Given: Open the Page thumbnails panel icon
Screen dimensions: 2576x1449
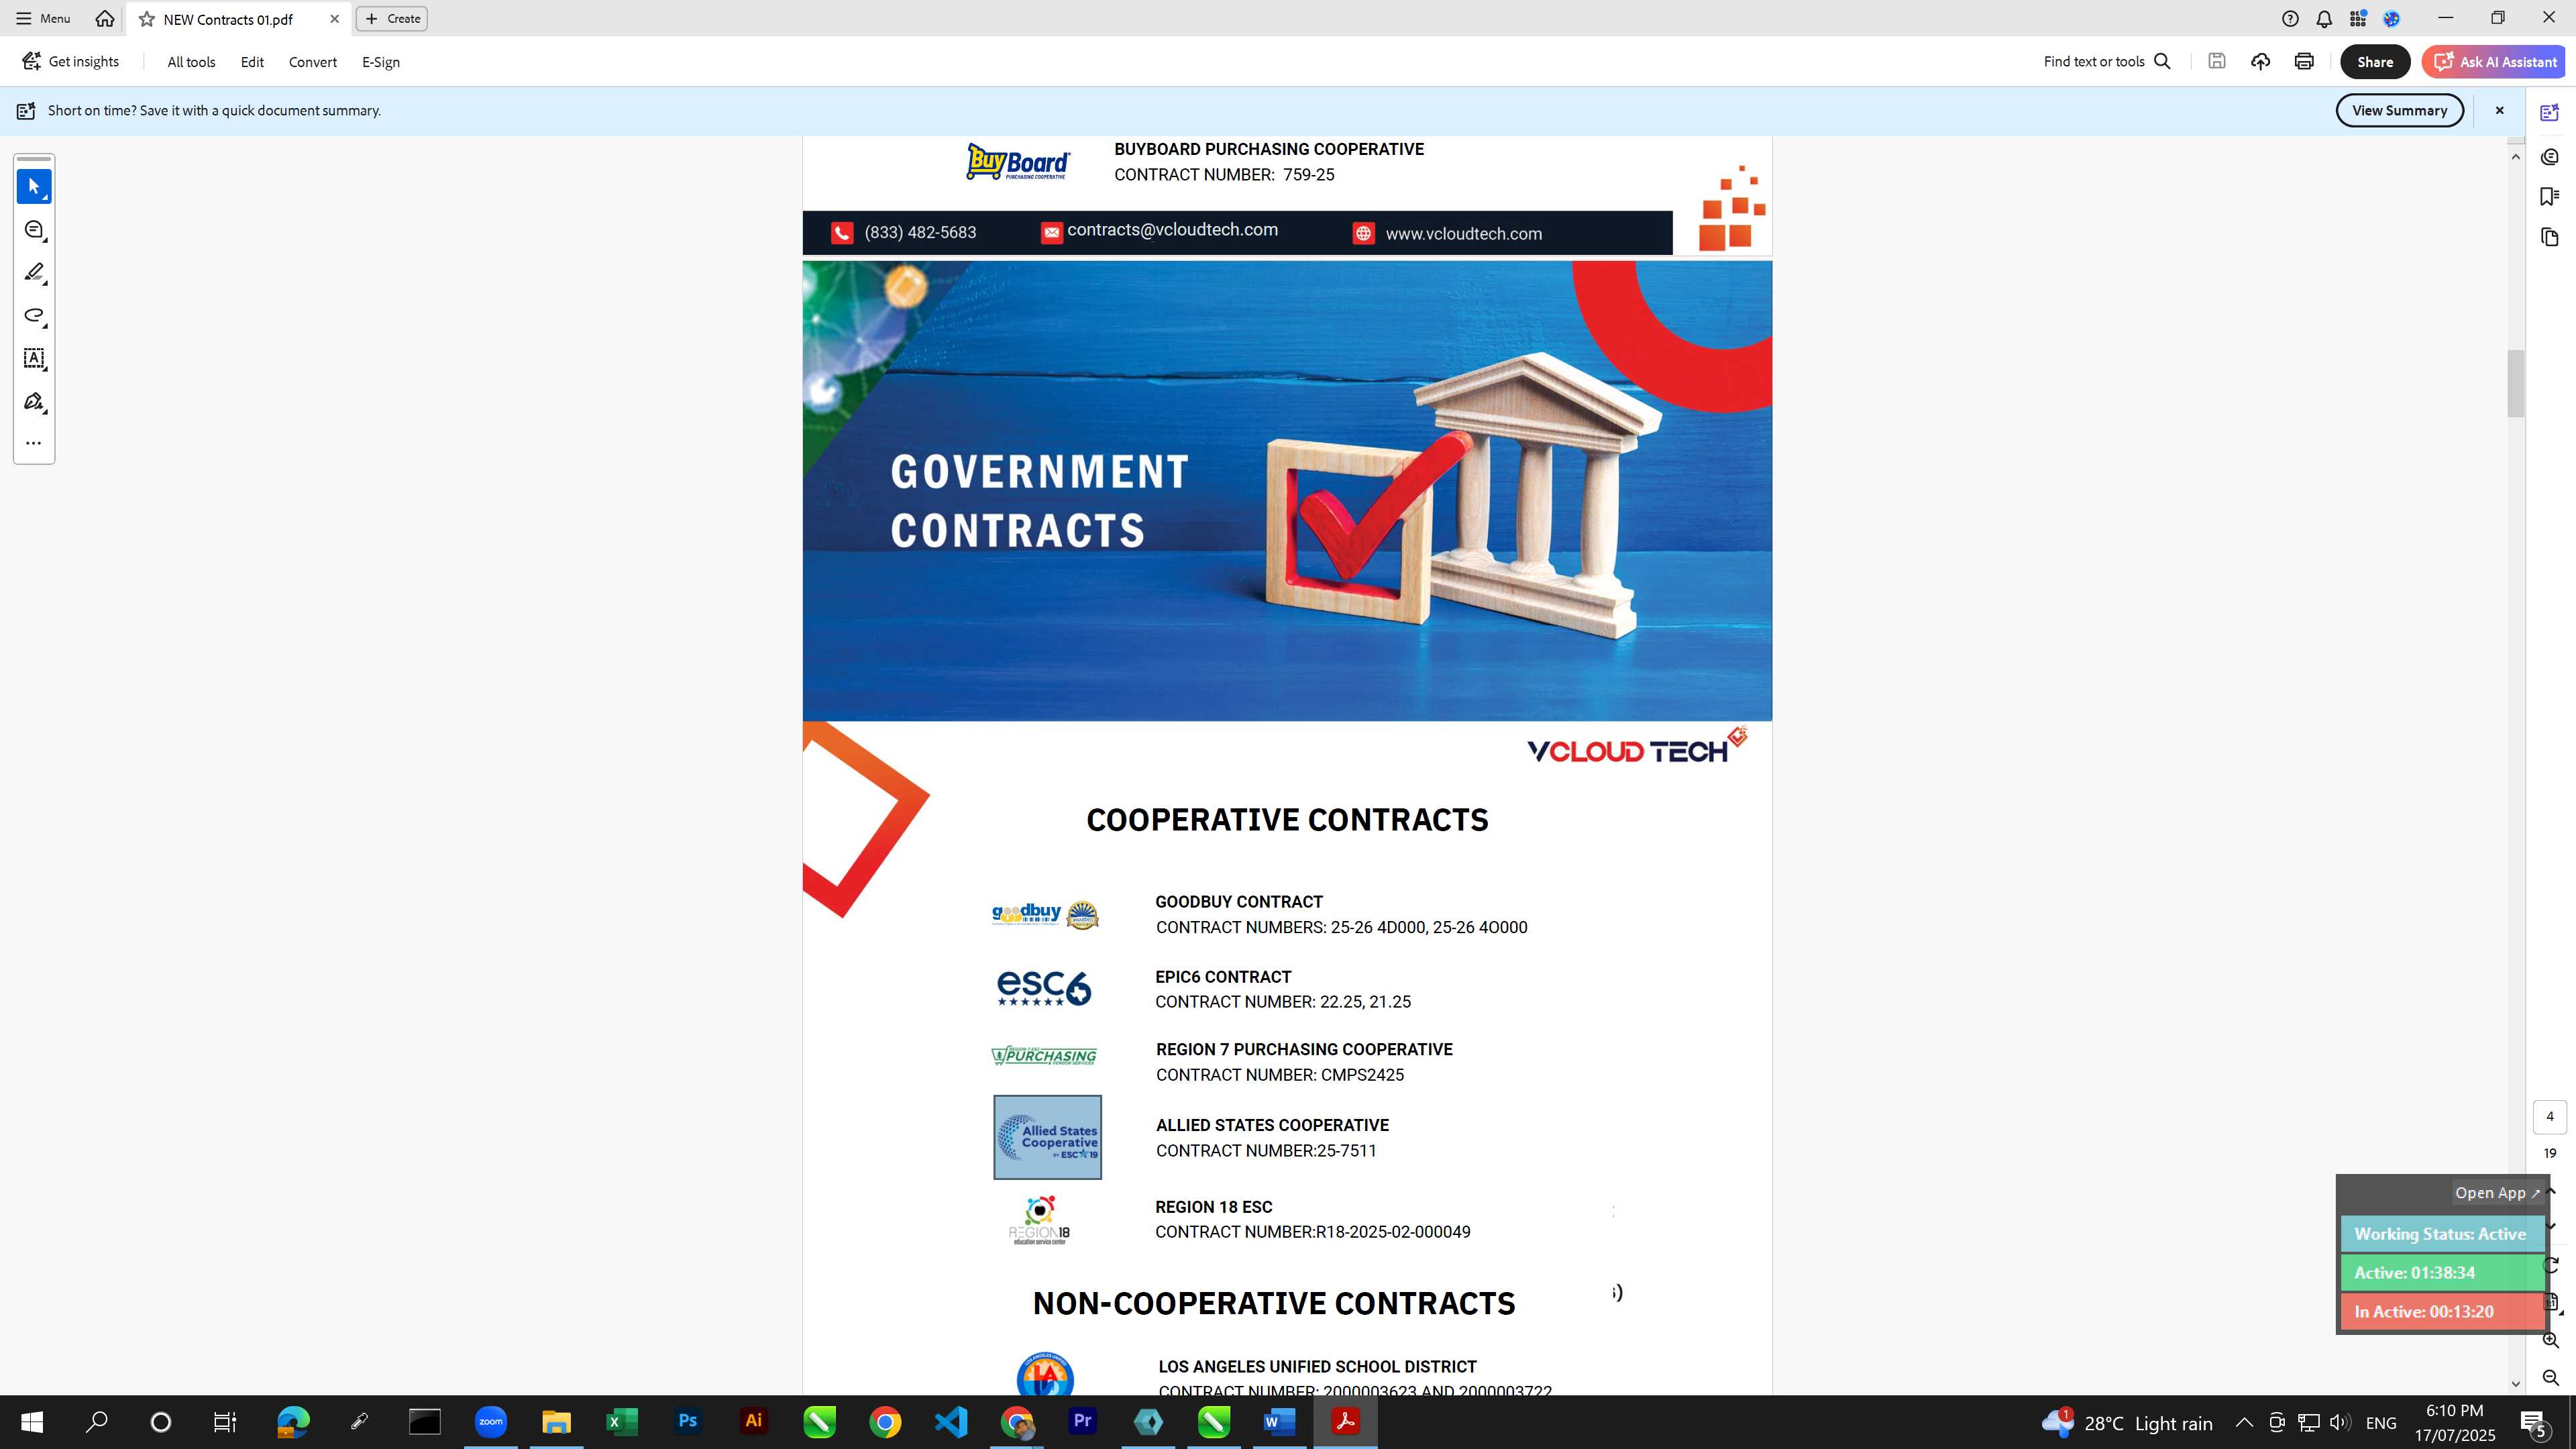Looking at the screenshot, I should pos(2550,237).
